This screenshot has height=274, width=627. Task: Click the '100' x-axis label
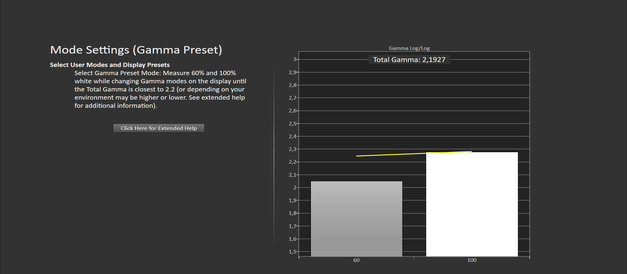point(472,260)
